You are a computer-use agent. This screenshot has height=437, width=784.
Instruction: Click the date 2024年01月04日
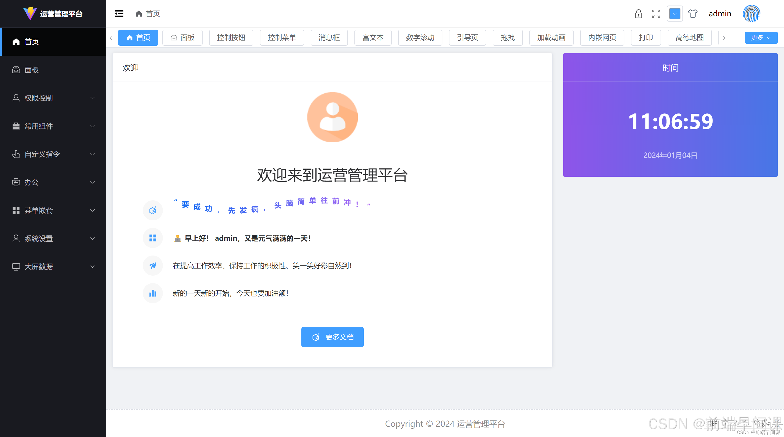(x=670, y=156)
